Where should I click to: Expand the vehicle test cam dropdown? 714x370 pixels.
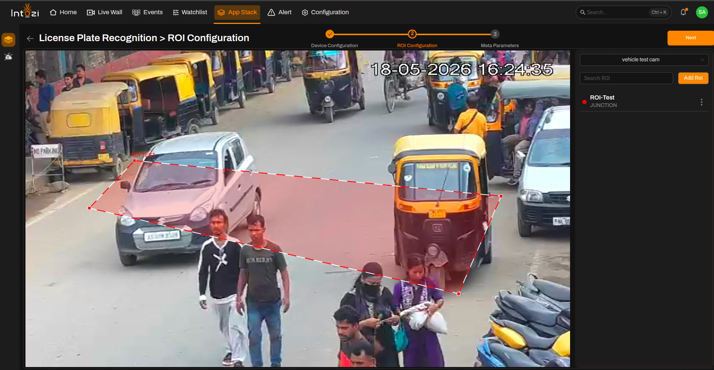coord(644,59)
